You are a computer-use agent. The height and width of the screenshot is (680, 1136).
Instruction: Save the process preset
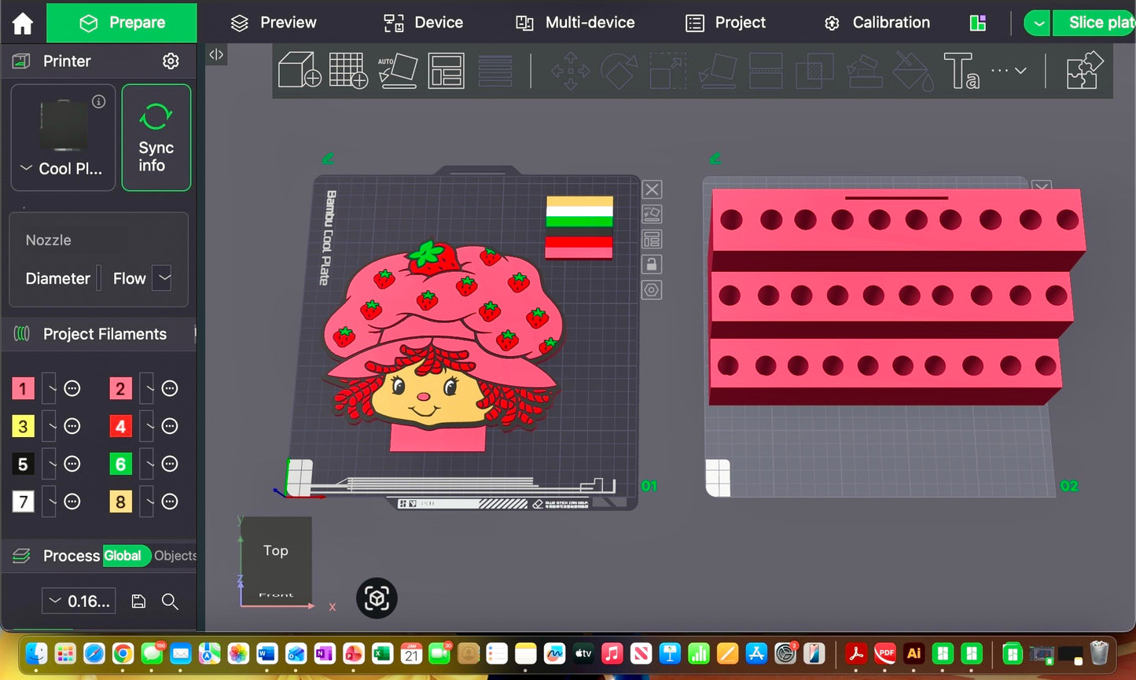pos(138,601)
